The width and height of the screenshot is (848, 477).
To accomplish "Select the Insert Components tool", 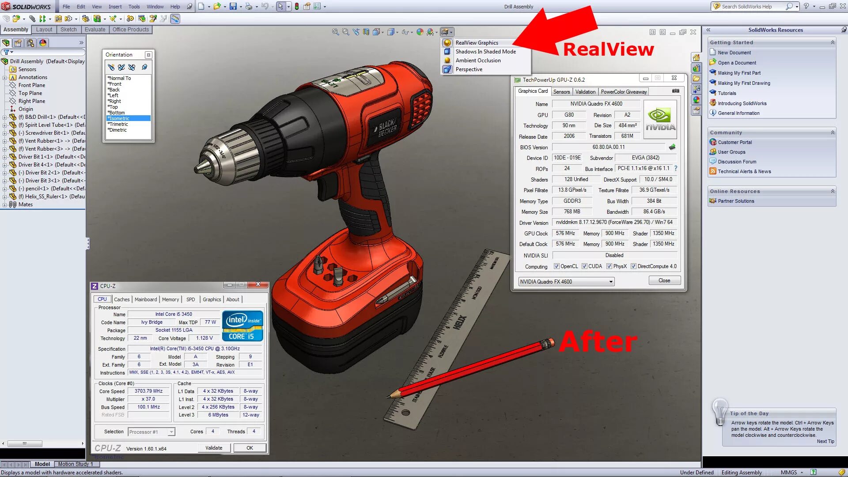I will click(x=16, y=19).
